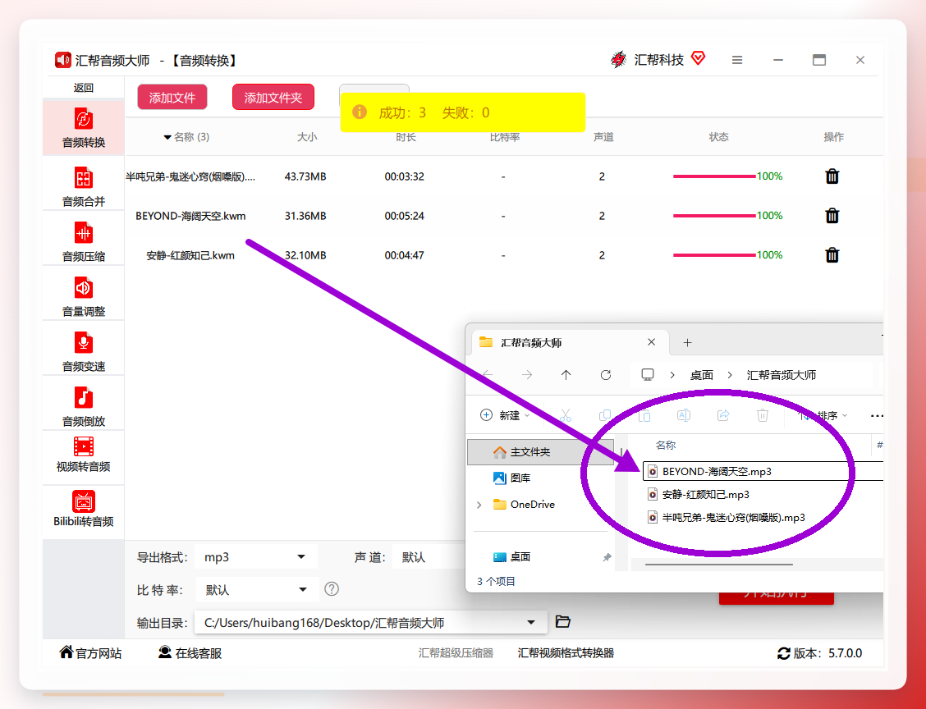Open the 音量调整 sidebar tool
This screenshot has height=709, width=926.
(x=83, y=295)
